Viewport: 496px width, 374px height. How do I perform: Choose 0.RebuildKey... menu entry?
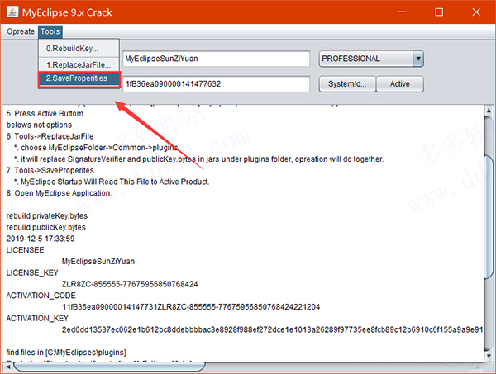[79, 49]
